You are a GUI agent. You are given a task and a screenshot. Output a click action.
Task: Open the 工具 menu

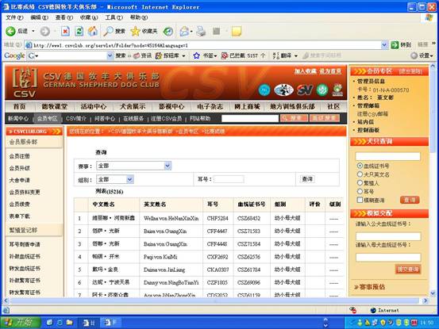pos(114,17)
